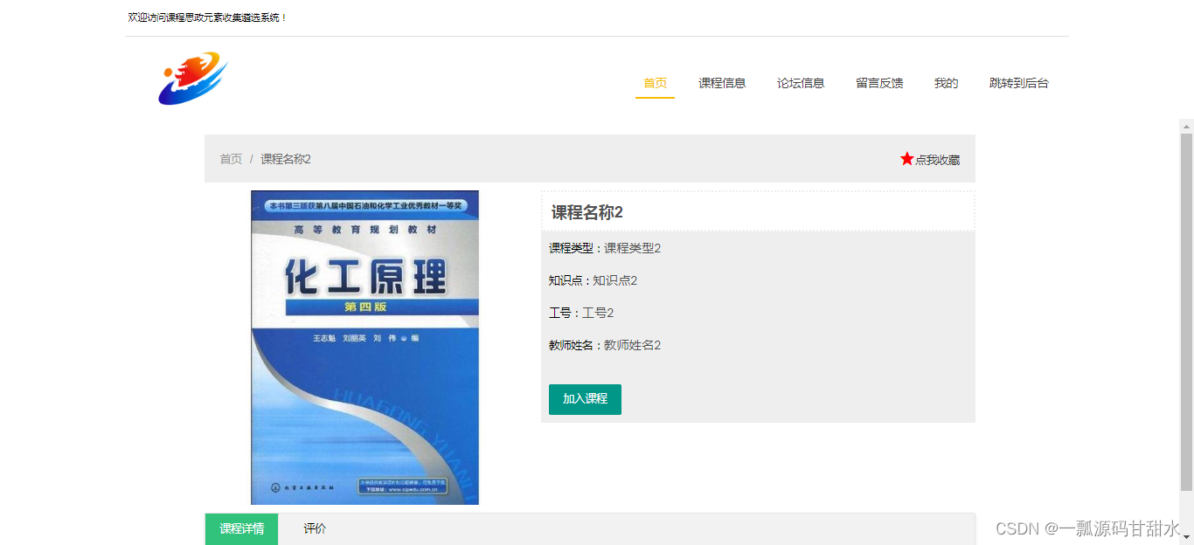Open the 留言反馈 feedback page
The height and width of the screenshot is (545, 1194).
(x=879, y=83)
